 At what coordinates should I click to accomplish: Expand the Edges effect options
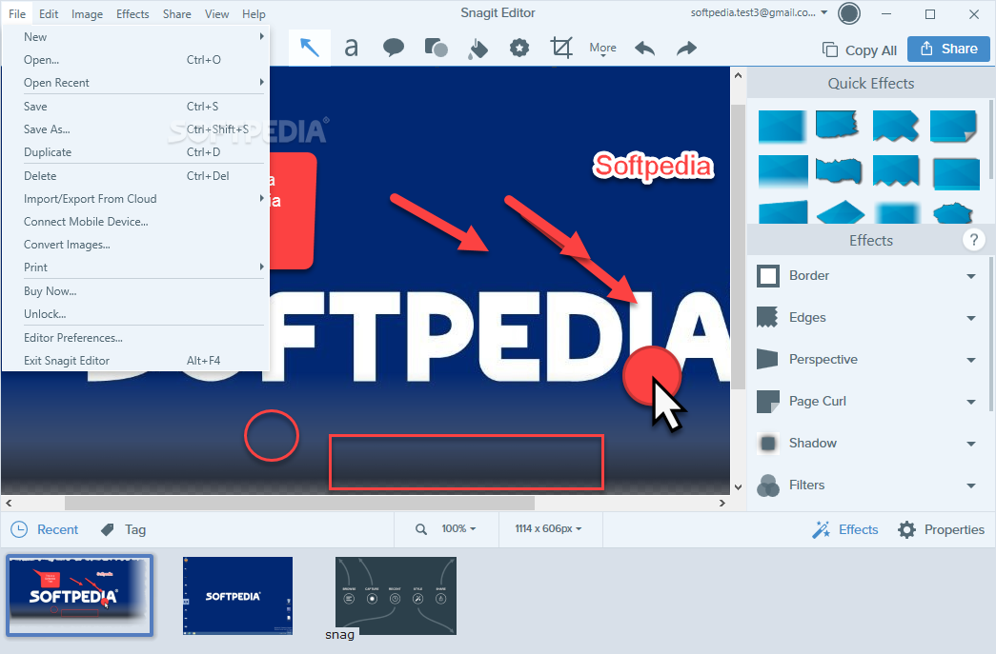point(970,318)
